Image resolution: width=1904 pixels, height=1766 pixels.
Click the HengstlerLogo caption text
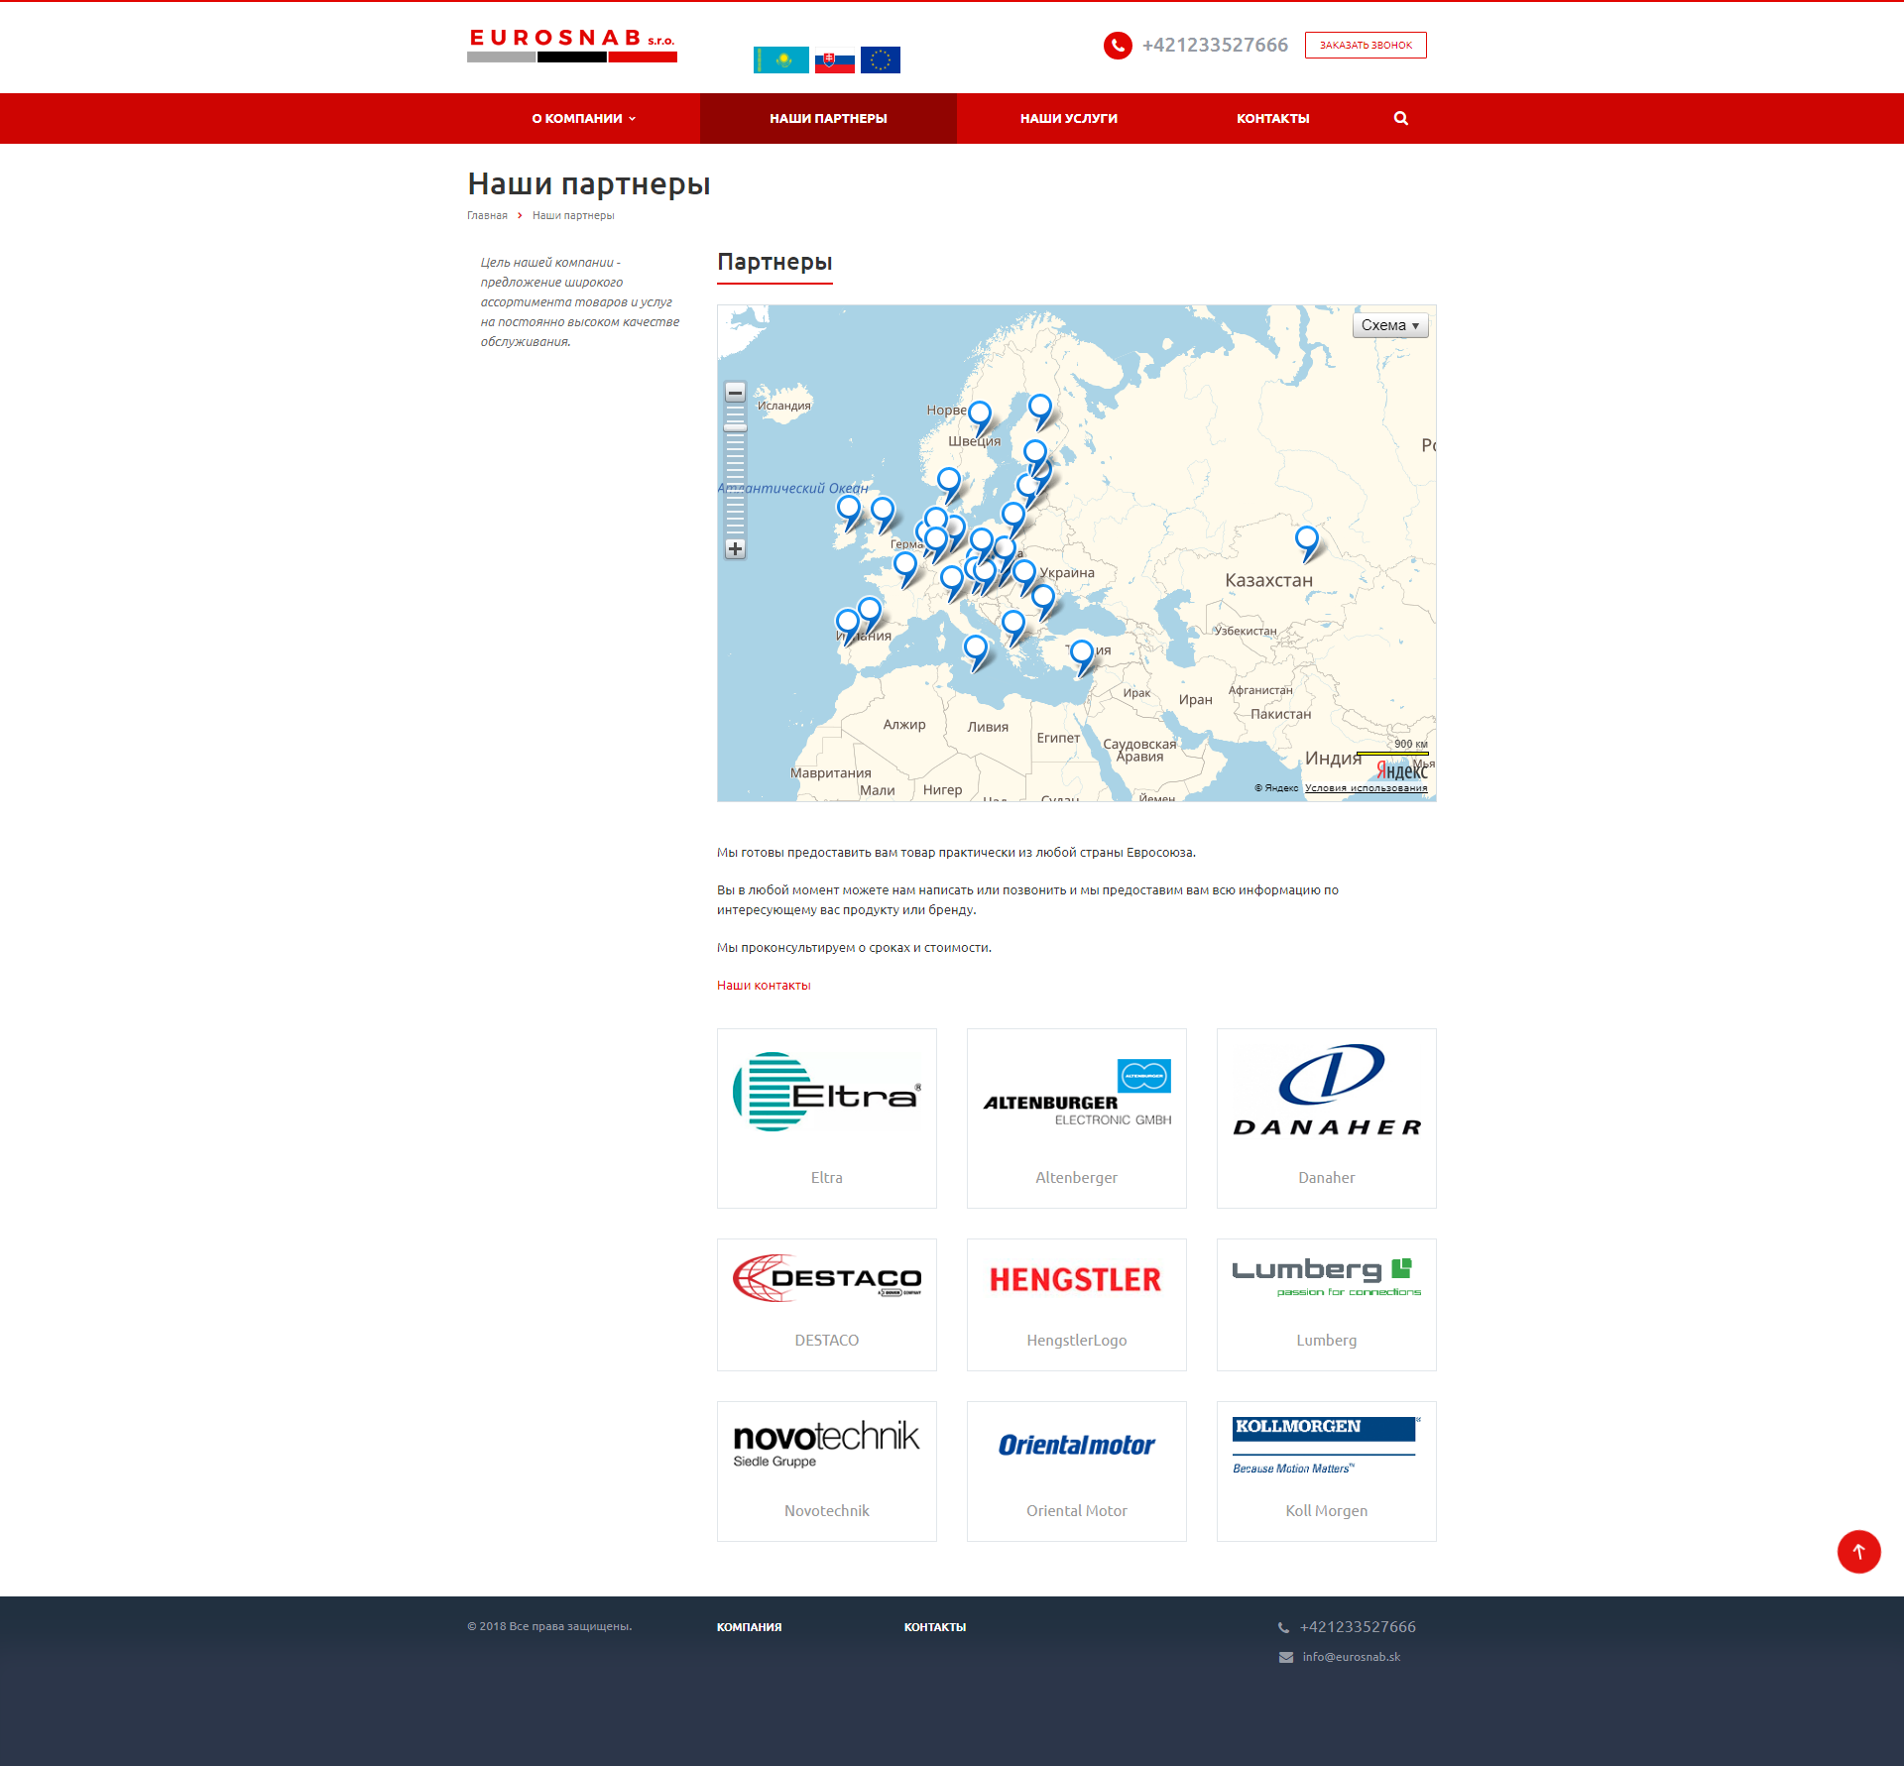1077,1341
